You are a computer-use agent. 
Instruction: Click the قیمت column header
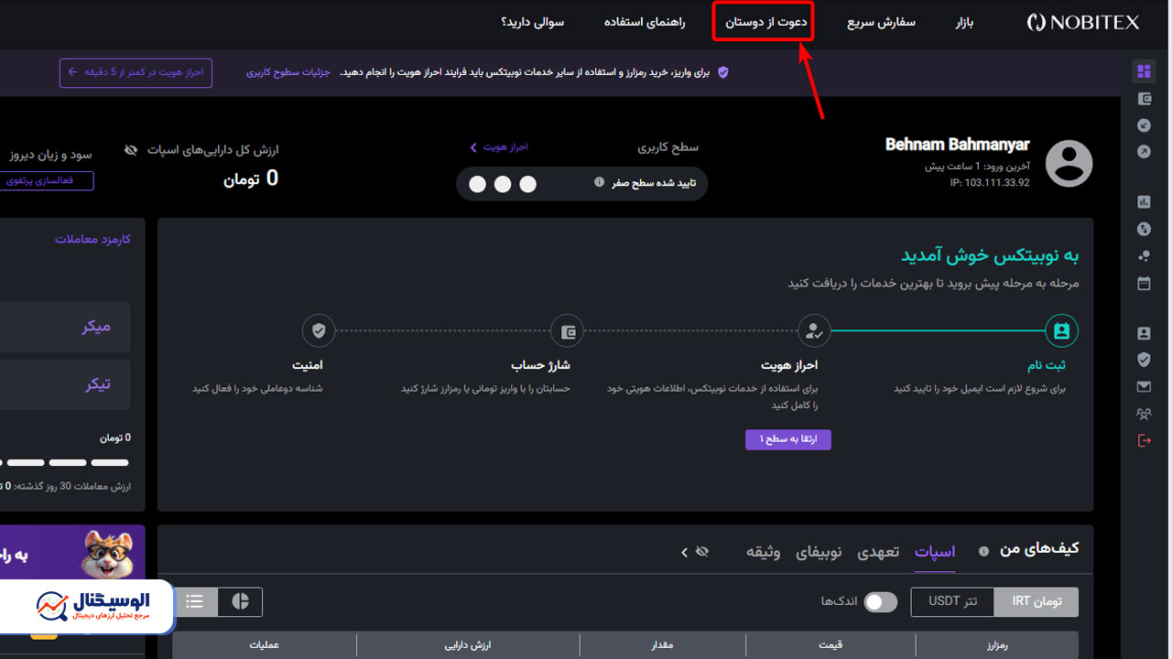pyautogui.click(x=830, y=644)
